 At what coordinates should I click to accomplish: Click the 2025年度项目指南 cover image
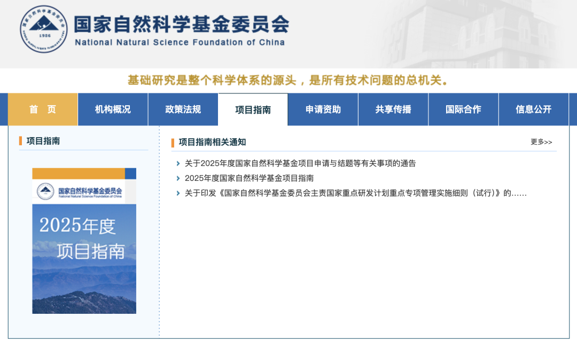(x=84, y=241)
